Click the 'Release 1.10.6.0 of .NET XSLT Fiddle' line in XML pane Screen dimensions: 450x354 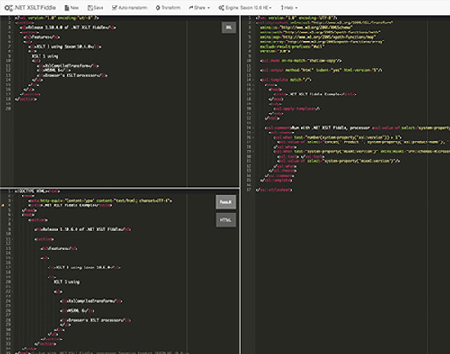click(67, 27)
